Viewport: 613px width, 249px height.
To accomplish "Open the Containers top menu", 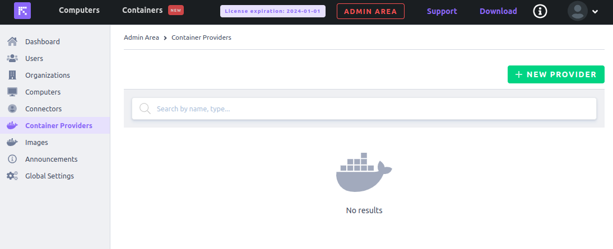I will (142, 10).
